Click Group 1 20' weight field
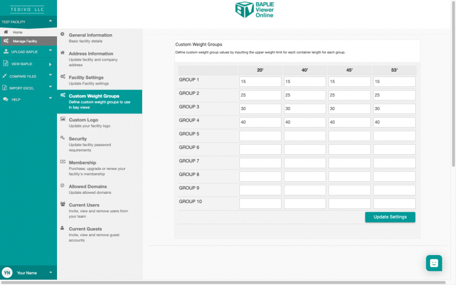The width and height of the screenshot is (456, 285). pos(260,81)
